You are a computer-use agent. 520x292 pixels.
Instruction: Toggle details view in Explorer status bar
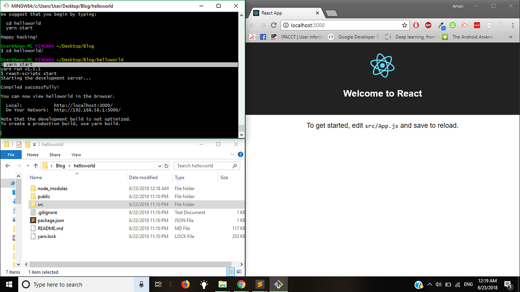231,272
